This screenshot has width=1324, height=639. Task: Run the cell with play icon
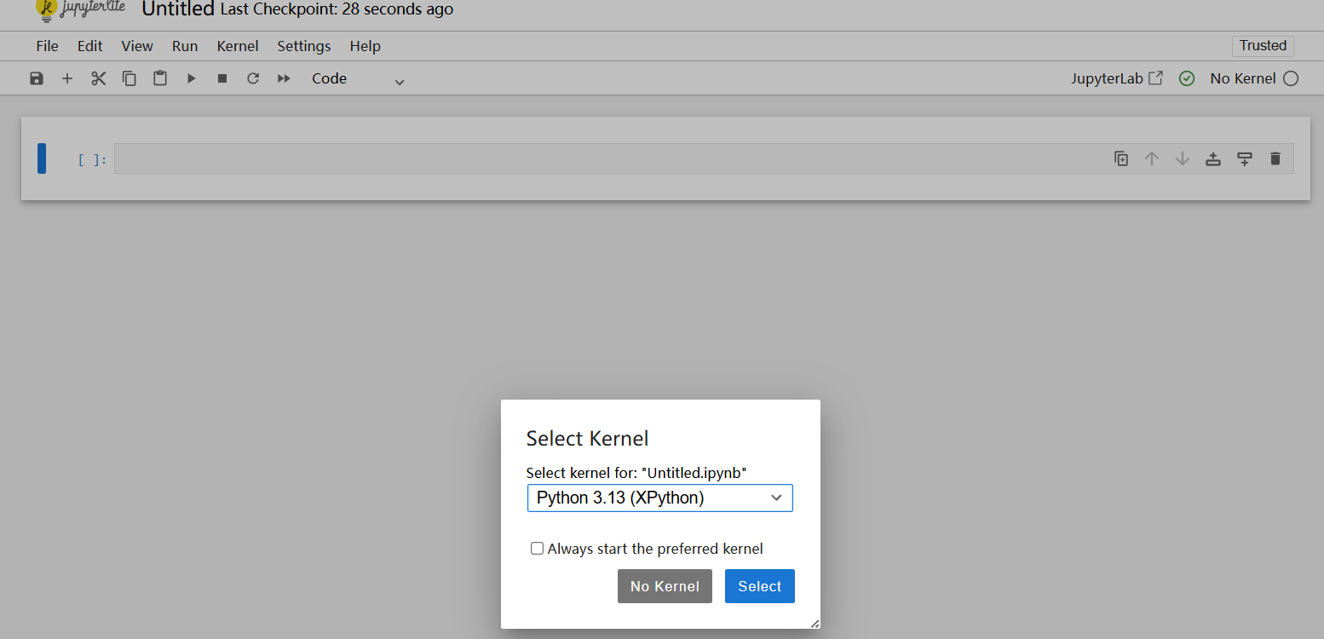click(192, 78)
